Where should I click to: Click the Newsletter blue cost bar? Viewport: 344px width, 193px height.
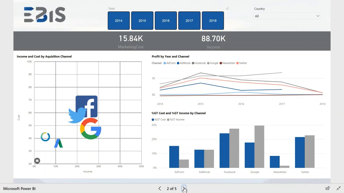click(275, 162)
